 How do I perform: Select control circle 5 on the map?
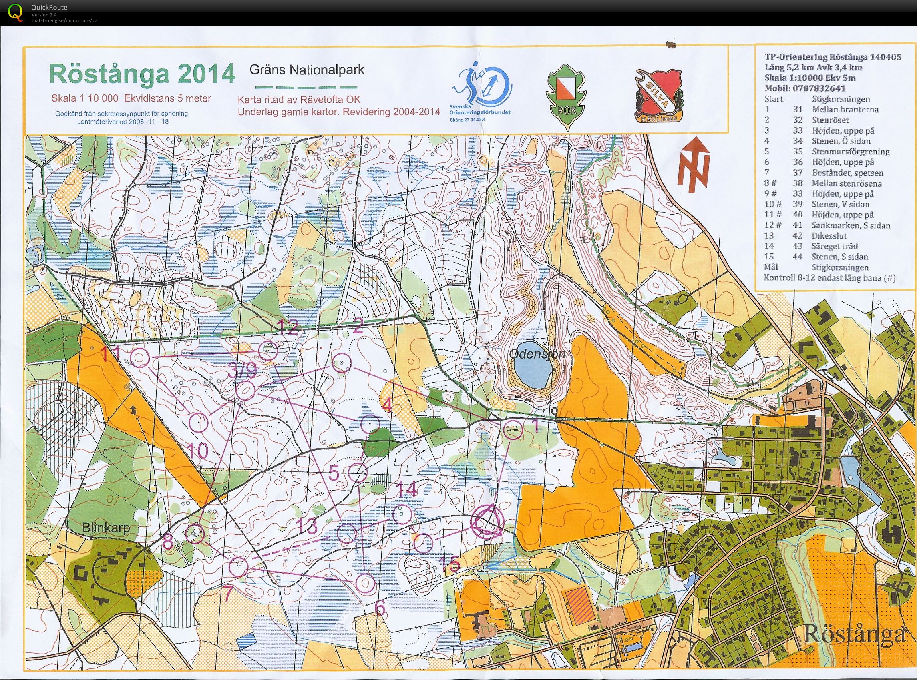click(358, 473)
